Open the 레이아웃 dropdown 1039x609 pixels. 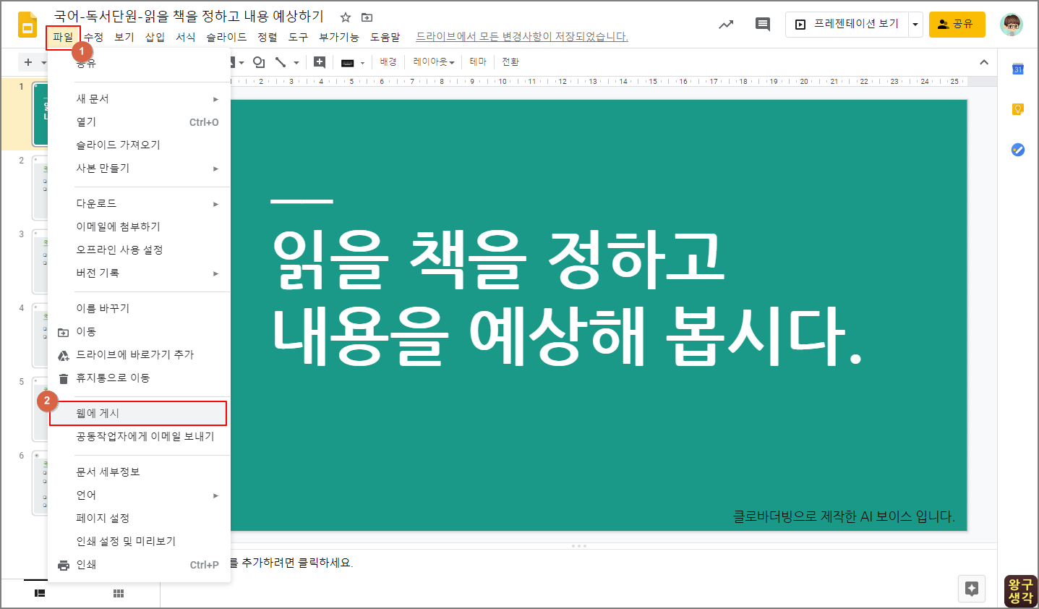click(x=434, y=62)
